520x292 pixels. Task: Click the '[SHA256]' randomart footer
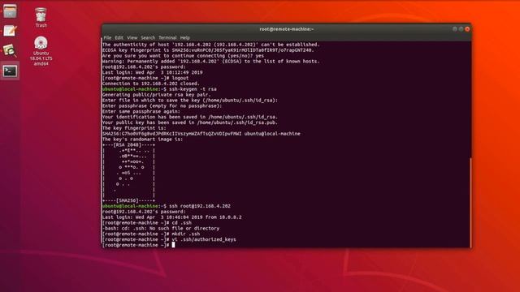click(x=128, y=200)
